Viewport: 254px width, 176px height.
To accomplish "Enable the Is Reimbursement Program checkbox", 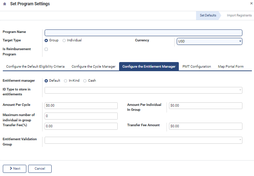I will click(46, 49).
